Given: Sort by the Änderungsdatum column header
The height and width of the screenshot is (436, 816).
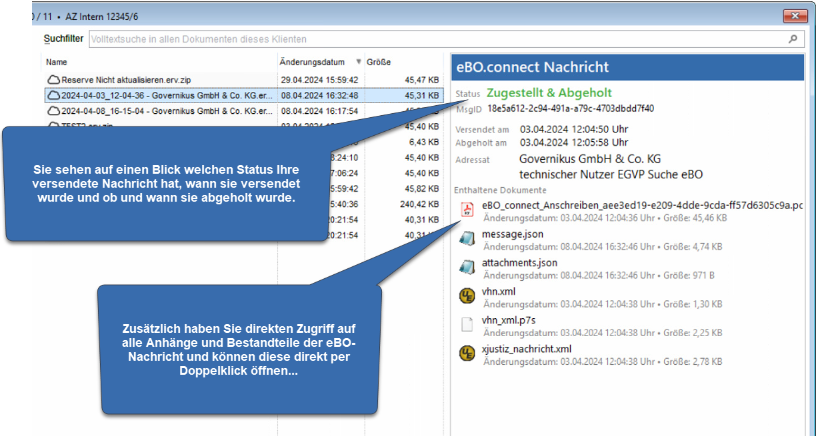Looking at the screenshot, I should 313,62.
